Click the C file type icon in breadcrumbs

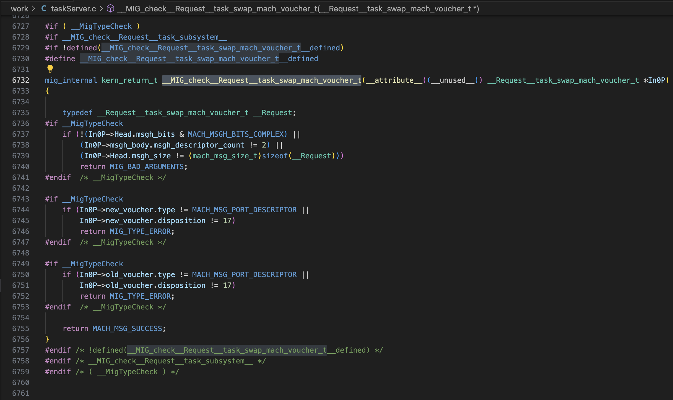tap(44, 9)
